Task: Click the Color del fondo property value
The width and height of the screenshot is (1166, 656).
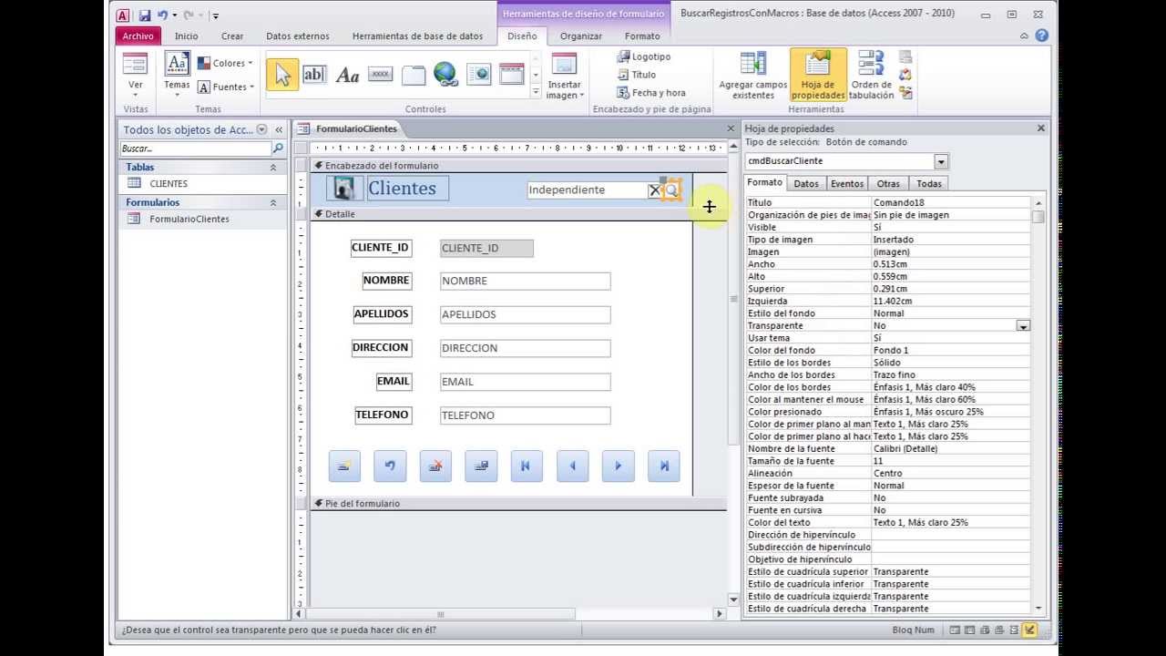Action: tap(951, 351)
